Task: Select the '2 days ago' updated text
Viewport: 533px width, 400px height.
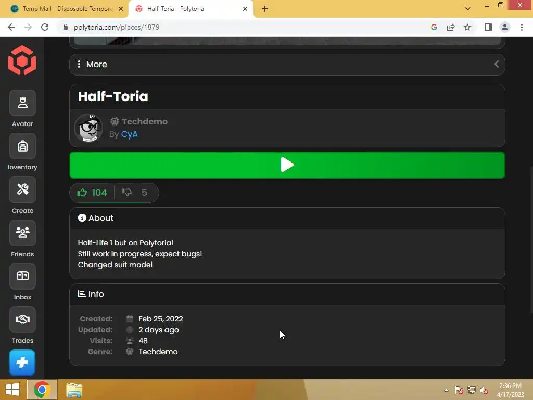Action: pyautogui.click(x=158, y=330)
